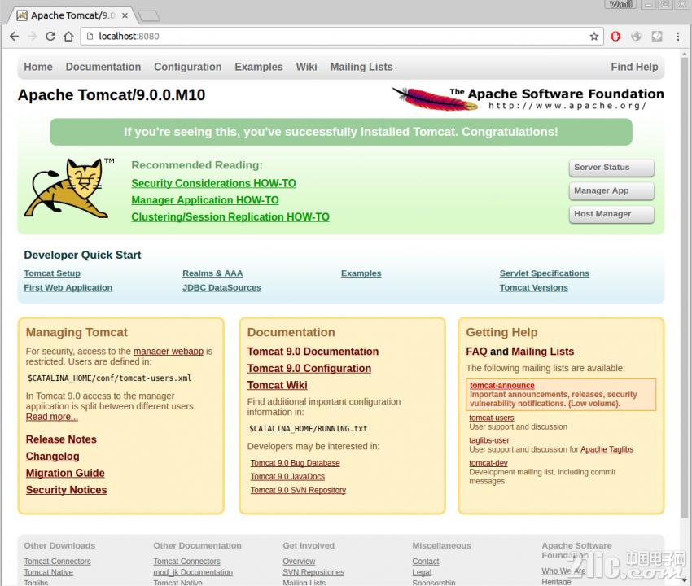Open Examples link under Developer Quick Start
The height and width of the screenshot is (586, 692).
pos(361,273)
